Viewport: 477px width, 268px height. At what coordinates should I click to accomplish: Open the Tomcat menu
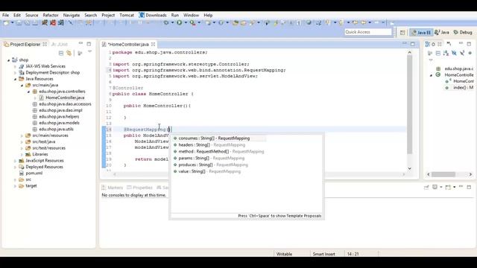click(x=127, y=15)
